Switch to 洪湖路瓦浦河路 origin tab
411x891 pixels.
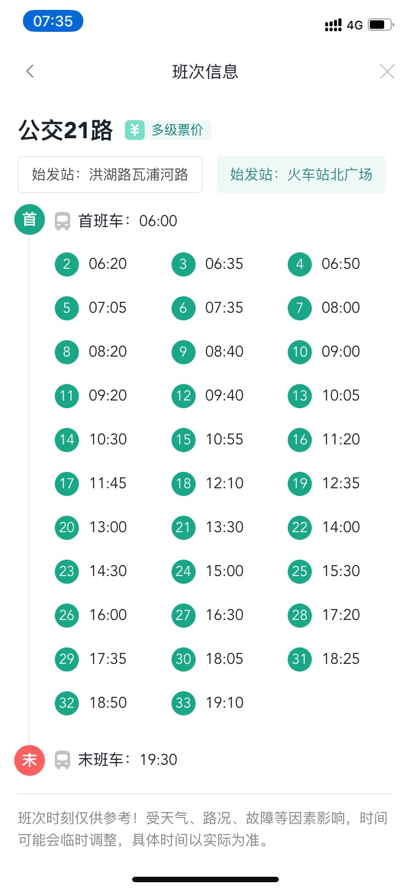110,174
